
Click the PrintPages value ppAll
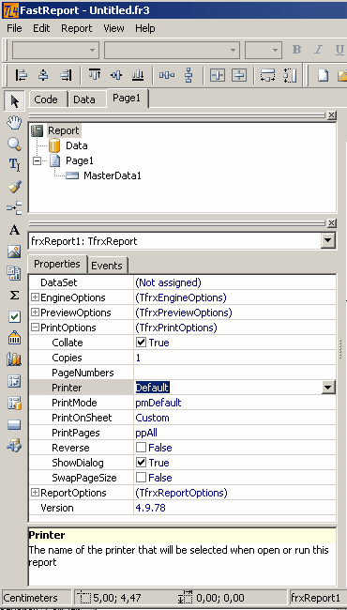coord(146,433)
